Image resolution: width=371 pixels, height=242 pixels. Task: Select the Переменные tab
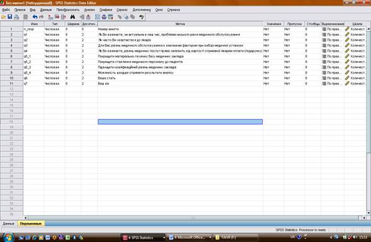point(31,224)
